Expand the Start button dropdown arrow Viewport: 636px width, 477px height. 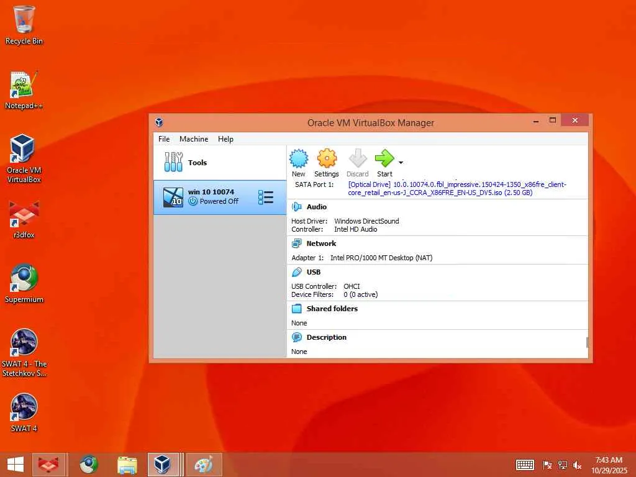click(x=401, y=163)
